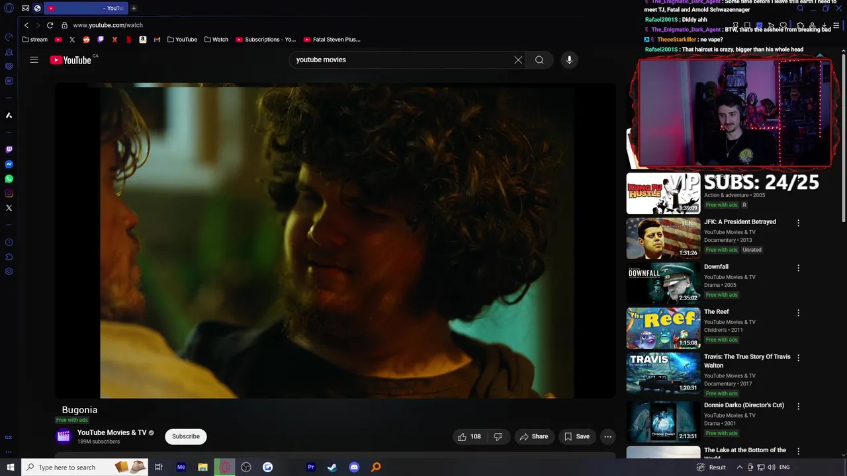The width and height of the screenshot is (847, 476).
Task: Go to the YouTube home logo
Action: tap(70, 60)
